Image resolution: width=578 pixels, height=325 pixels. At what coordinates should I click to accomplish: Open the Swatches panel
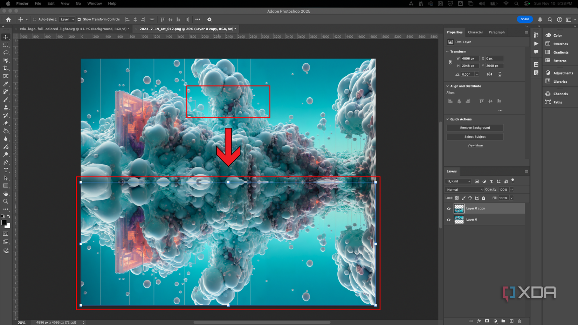pos(560,44)
